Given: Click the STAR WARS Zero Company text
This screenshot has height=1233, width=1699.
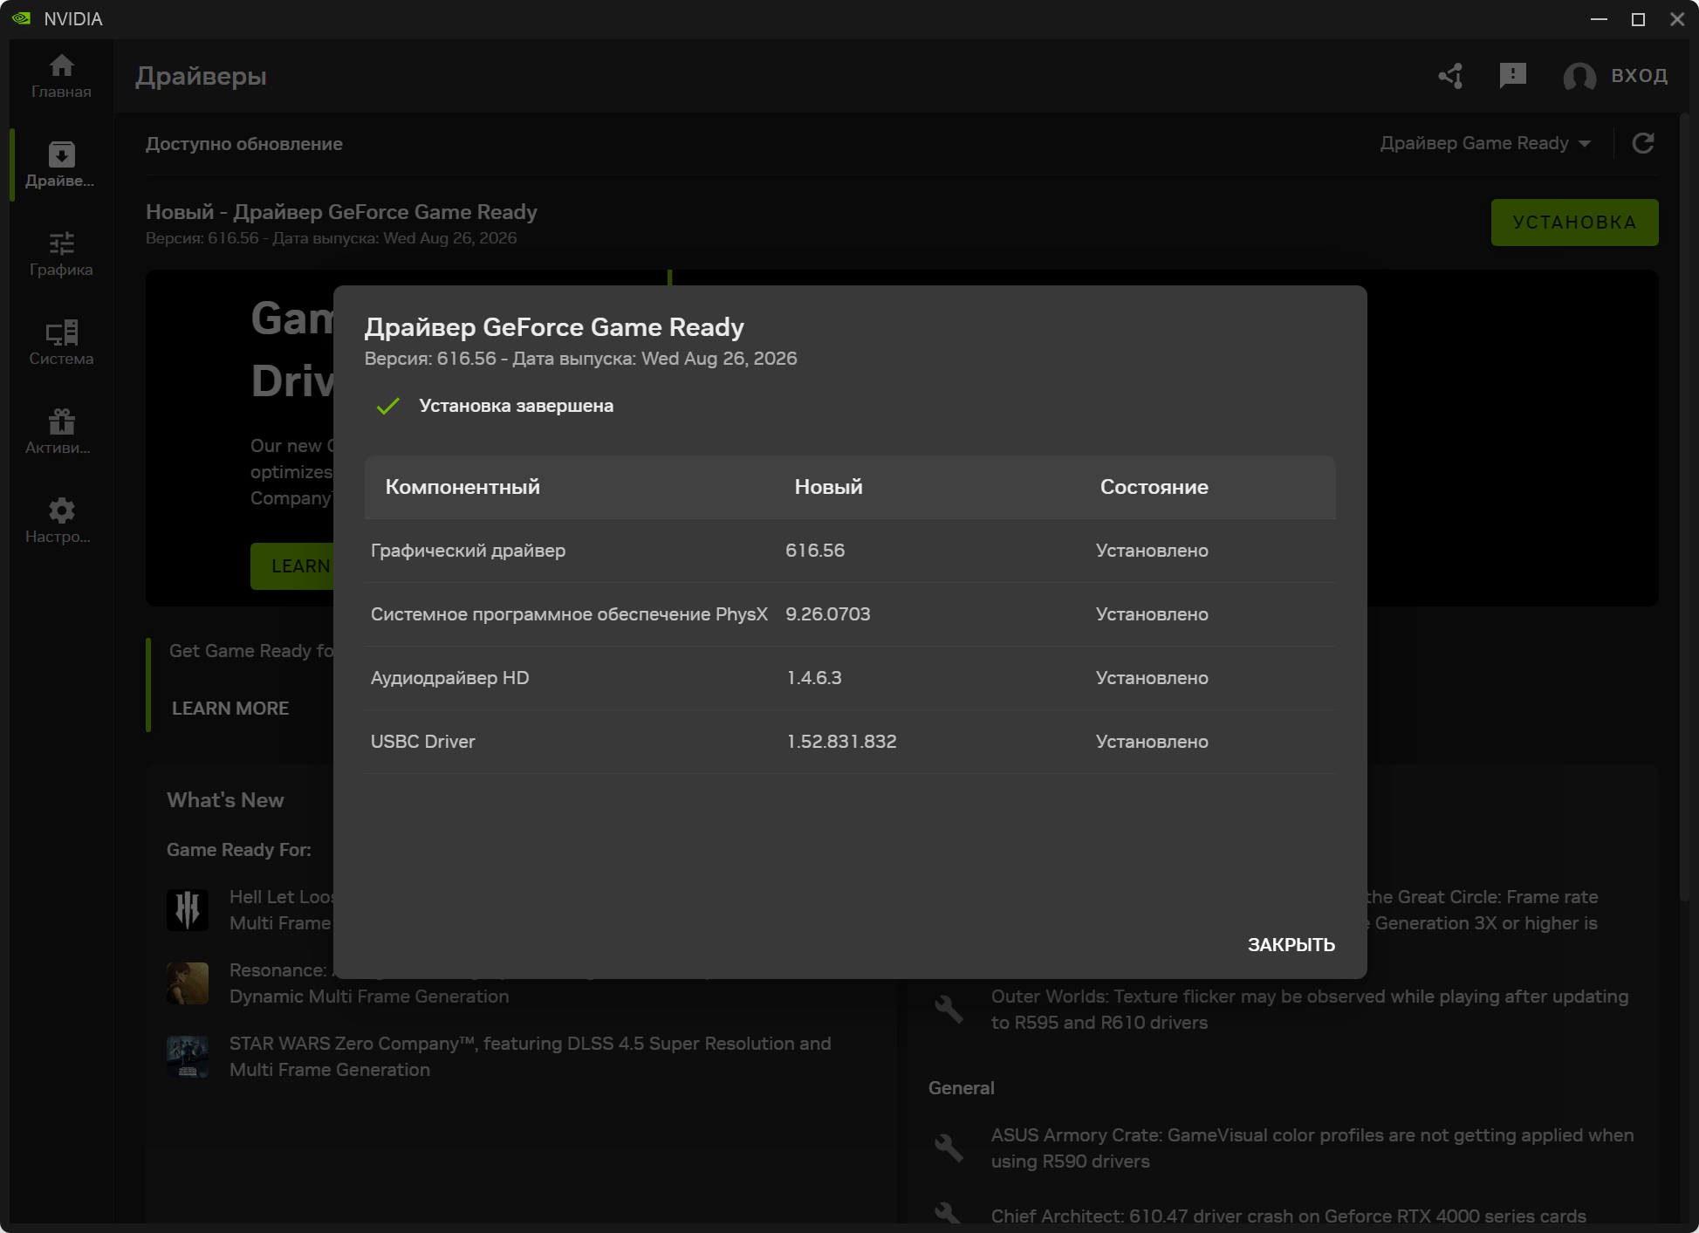Looking at the screenshot, I should (530, 1057).
